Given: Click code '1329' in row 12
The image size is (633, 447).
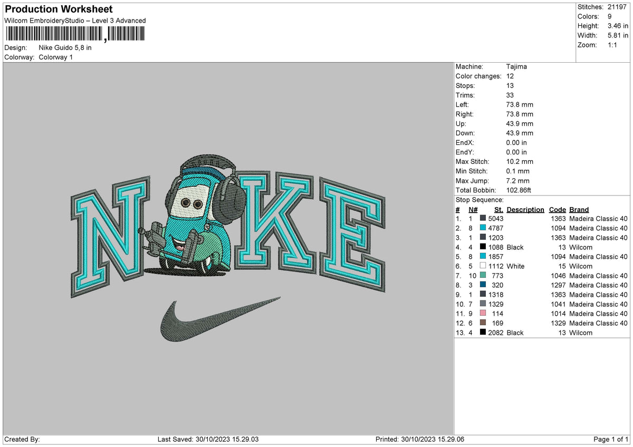Looking at the screenshot, I should (558, 323).
